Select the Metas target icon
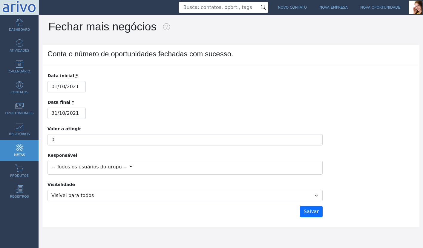The height and width of the screenshot is (248, 423). [x=19, y=148]
